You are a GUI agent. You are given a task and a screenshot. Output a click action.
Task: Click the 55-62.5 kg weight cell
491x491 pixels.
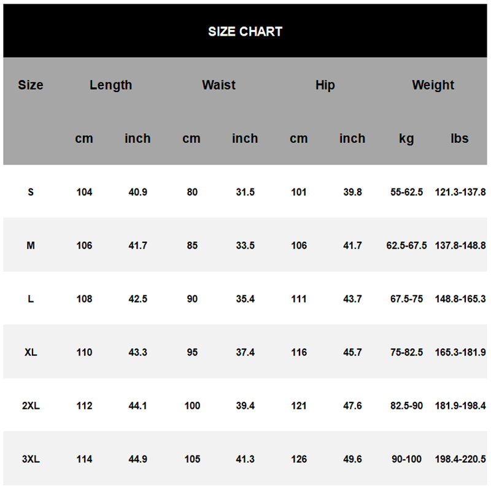[406, 192]
